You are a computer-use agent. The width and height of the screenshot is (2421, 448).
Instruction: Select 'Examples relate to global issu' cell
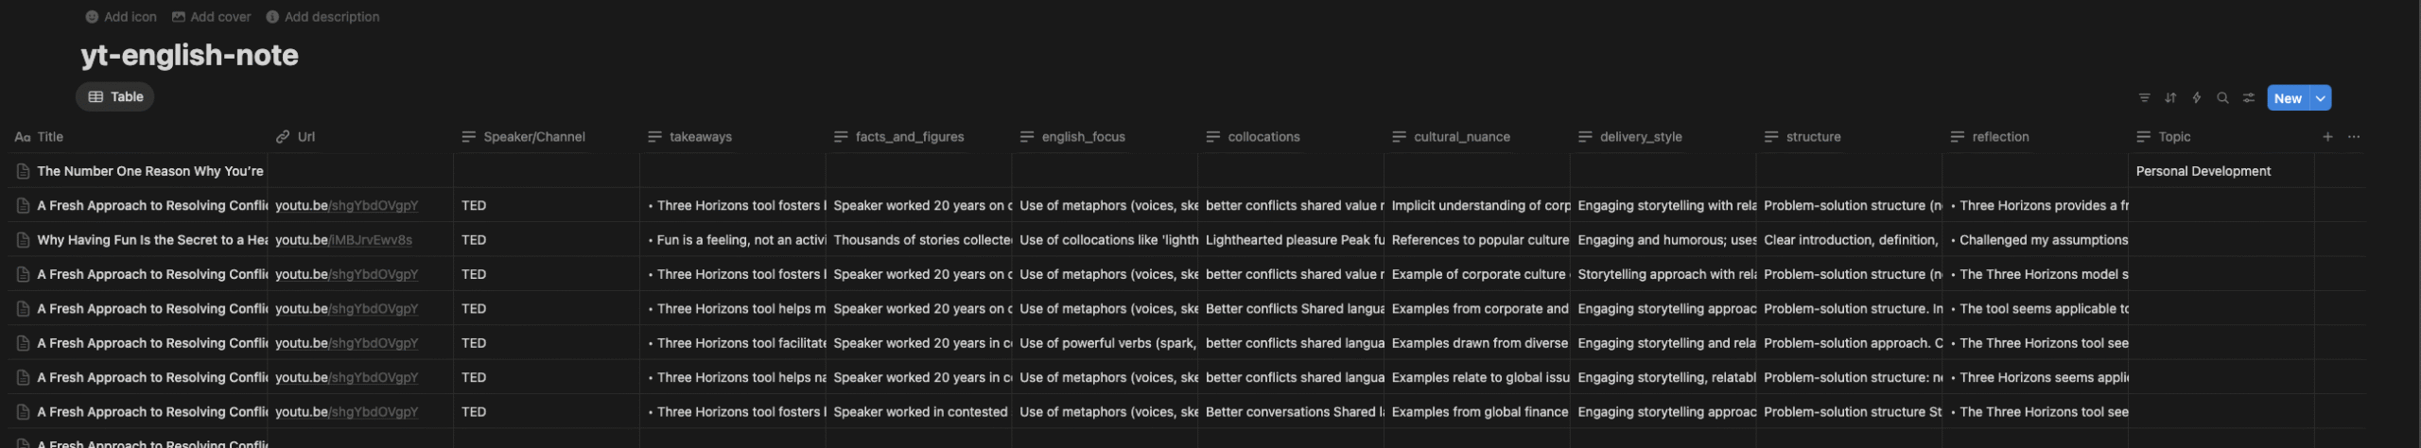pyautogui.click(x=1477, y=377)
